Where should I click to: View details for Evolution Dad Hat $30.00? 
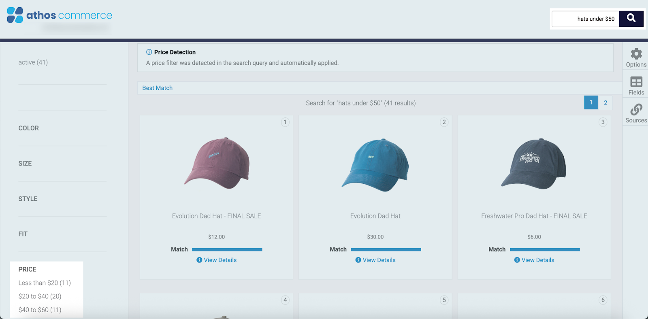click(x=379, y=260)
